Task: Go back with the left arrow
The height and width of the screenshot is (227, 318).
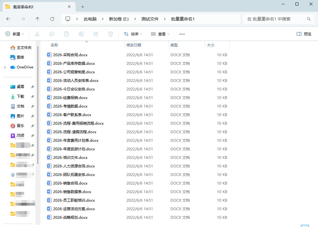Action: [x=8, y=19]
